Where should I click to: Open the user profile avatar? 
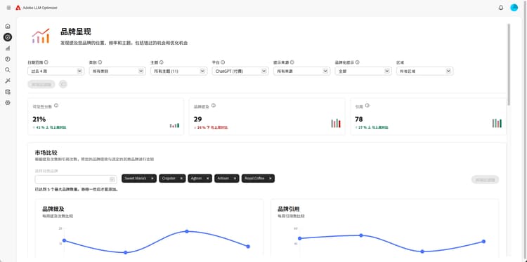pos(514,8)
